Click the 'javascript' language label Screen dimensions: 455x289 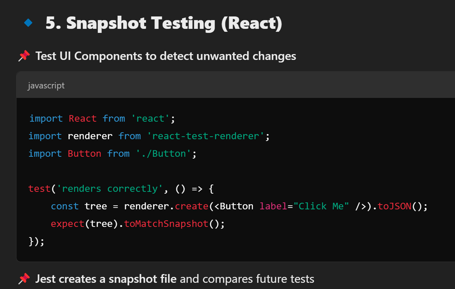(x=46, y=86)
